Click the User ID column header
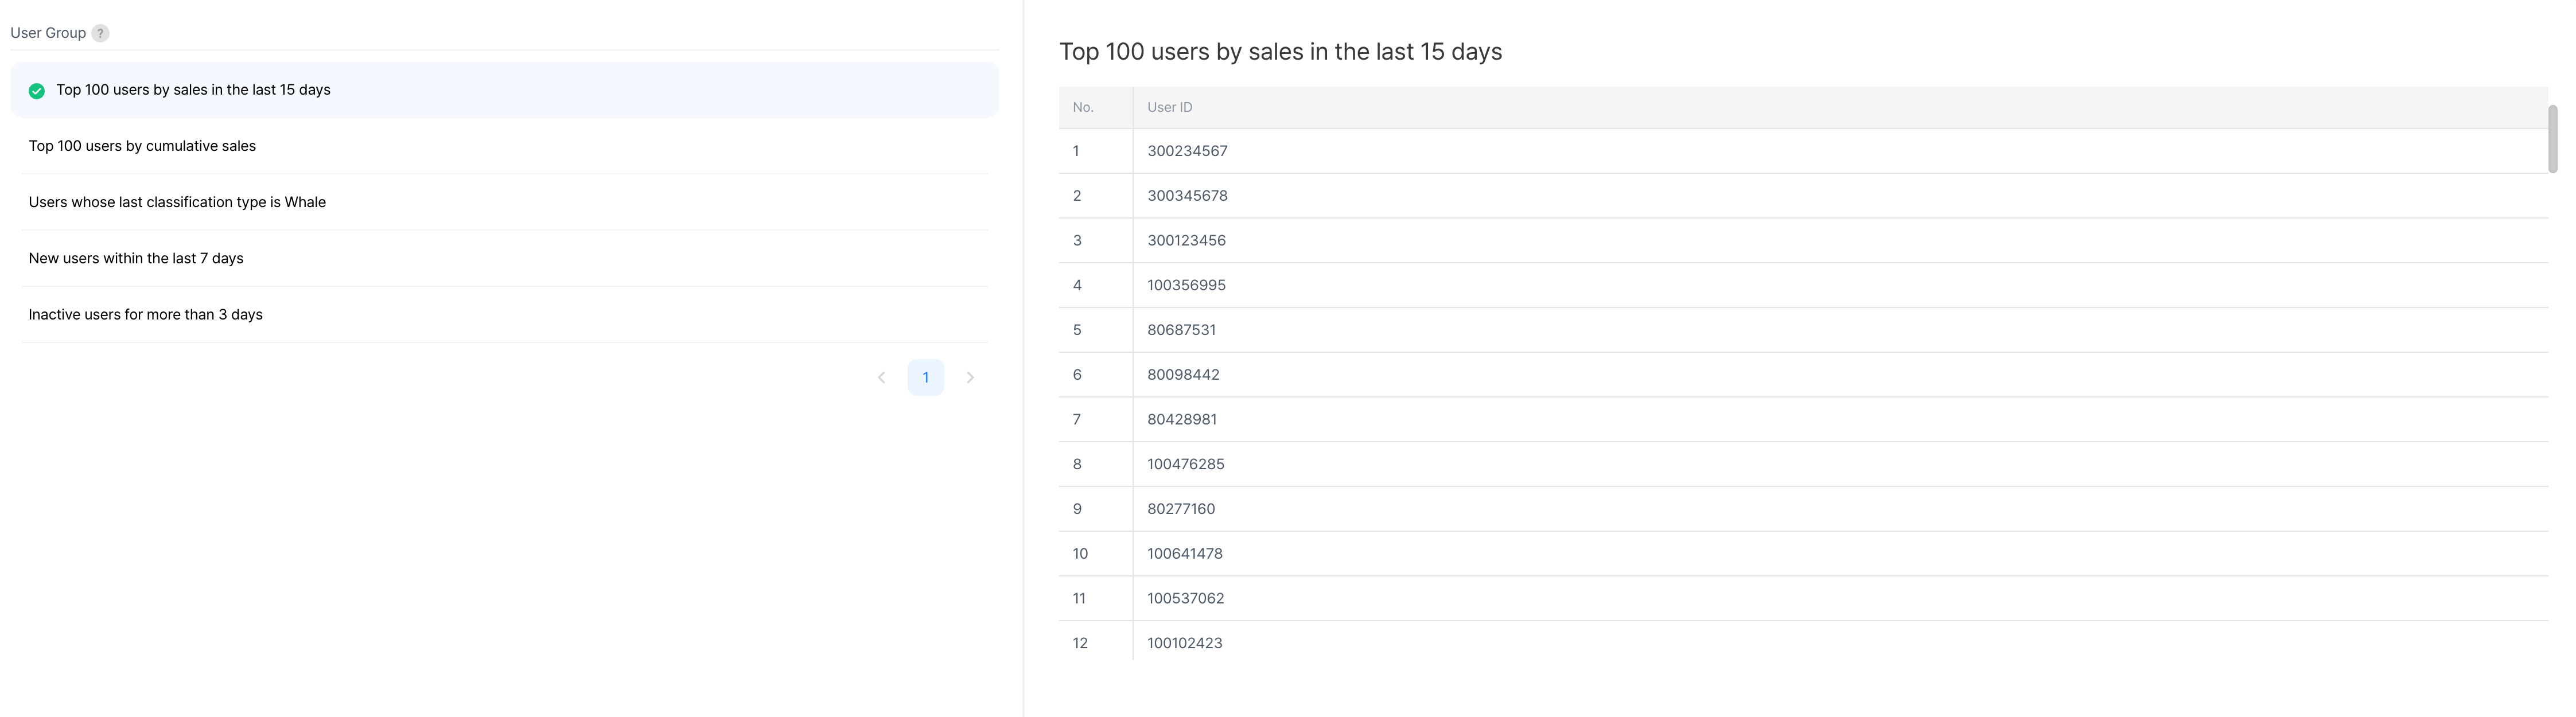Screen dimensions: 2576x717 (1169, 107)
